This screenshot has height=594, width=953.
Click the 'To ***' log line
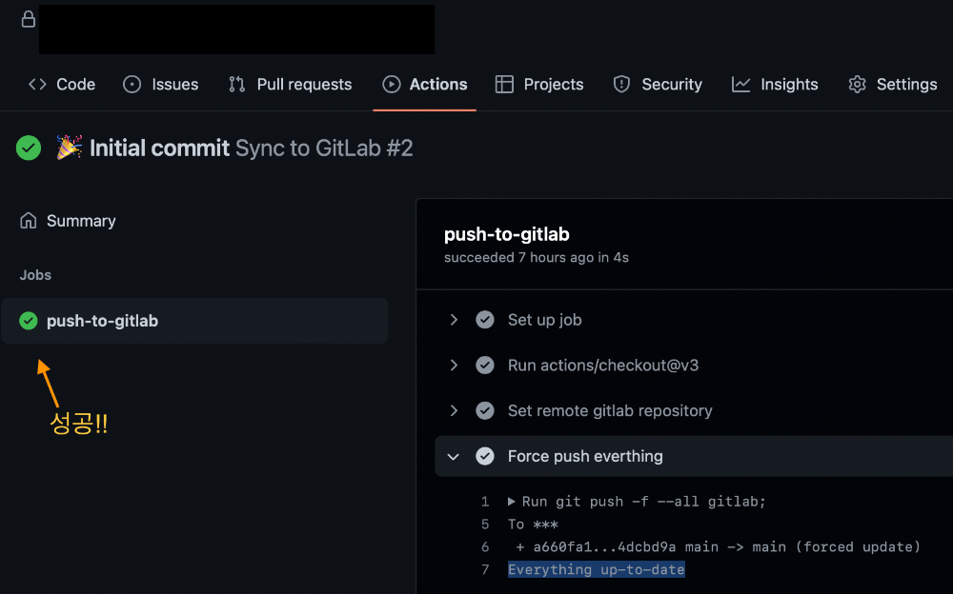533,525
